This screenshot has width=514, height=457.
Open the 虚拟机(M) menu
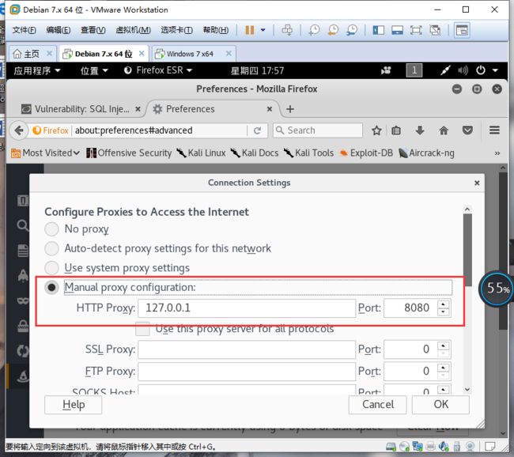coord(133,30)
